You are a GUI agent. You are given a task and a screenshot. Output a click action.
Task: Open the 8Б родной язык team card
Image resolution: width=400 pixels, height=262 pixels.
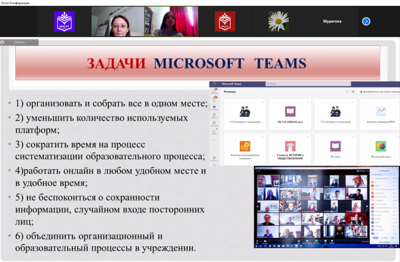coord(380,150)
